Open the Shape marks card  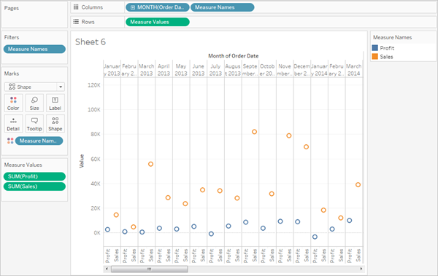click(55, 124)
